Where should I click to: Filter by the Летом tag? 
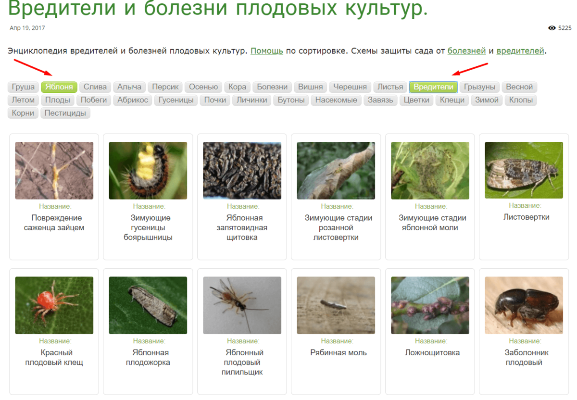(x=23, y=100)
